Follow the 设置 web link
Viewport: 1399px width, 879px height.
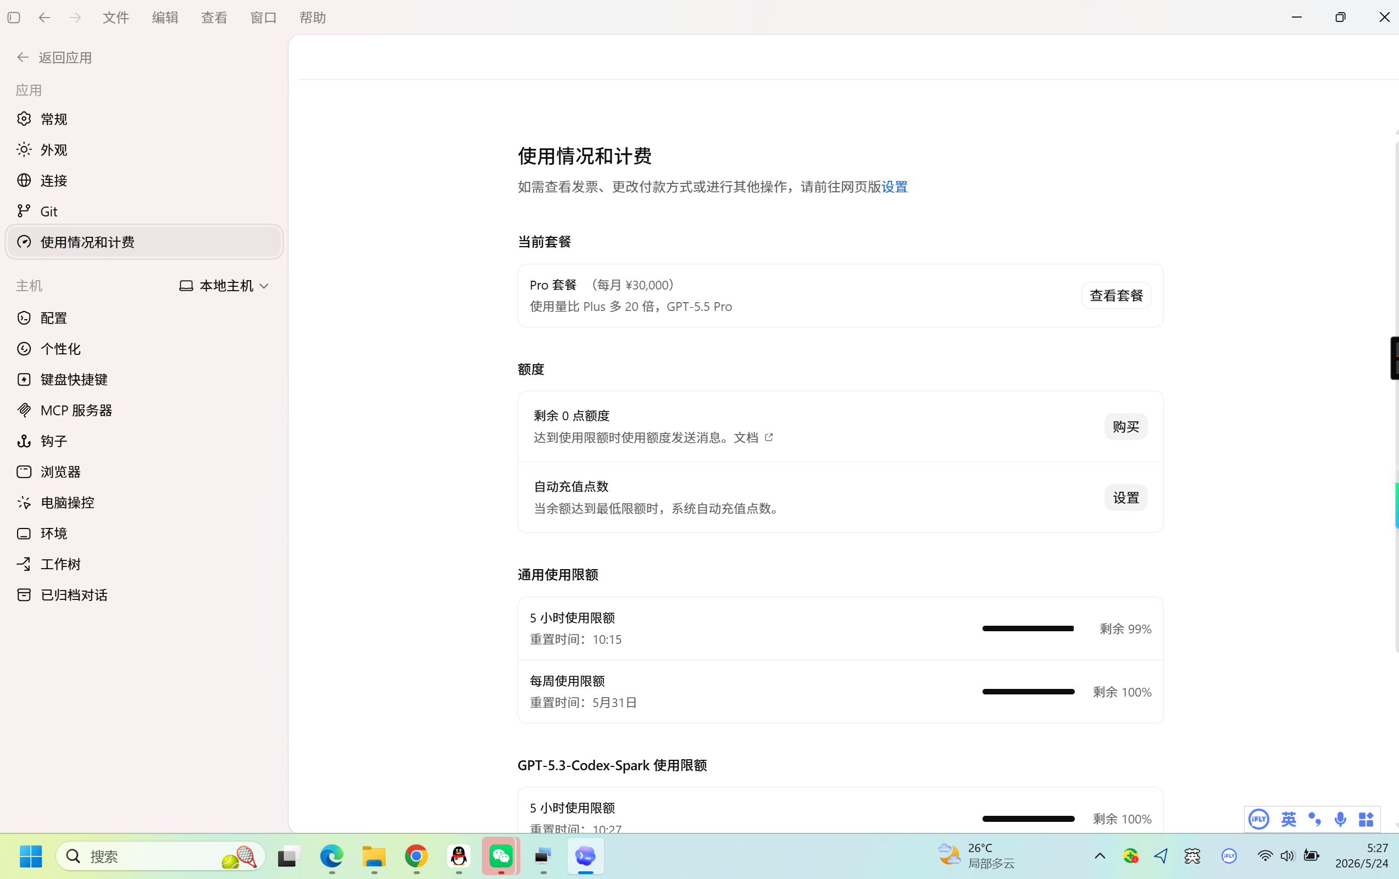[x=895, y=187]
